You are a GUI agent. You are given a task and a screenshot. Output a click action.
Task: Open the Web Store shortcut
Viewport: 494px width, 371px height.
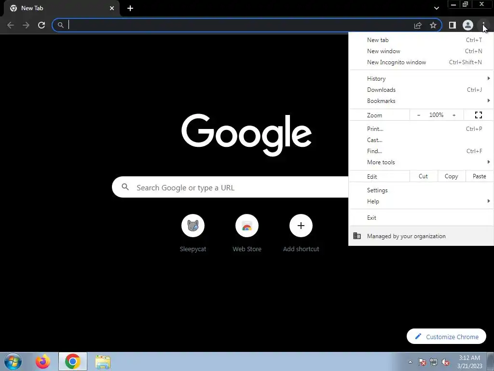pyautogui.click(x=247, y=226)
